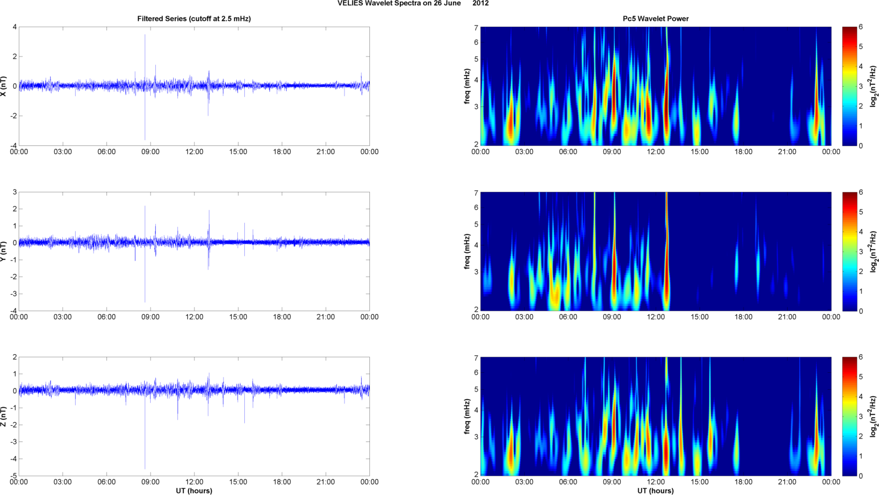Screen dimensions: 879x495
Task: Click 'freq (mHz)' label of middle spectrogram
Action: pos(467,251)
